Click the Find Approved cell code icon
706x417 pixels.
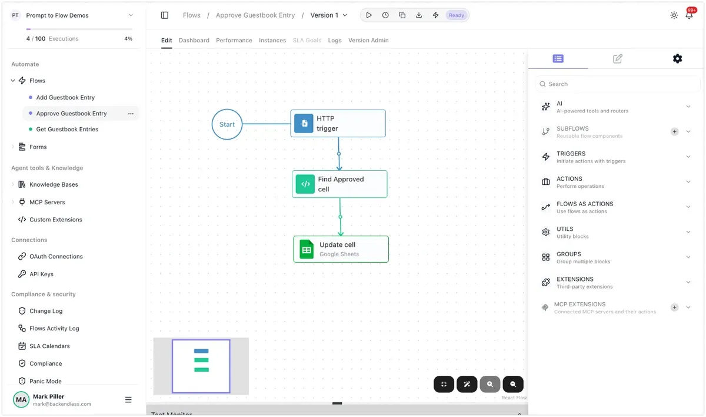(305, 184)
